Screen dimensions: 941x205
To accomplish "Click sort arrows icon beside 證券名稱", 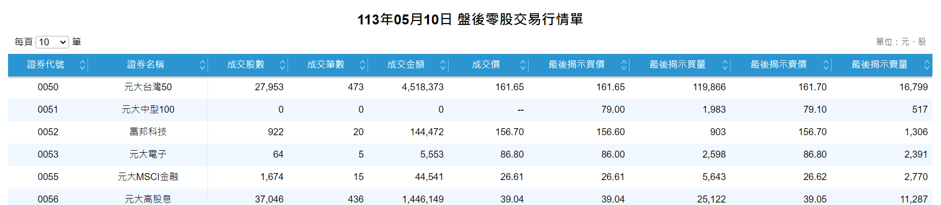I will click(x=202, y=65).
